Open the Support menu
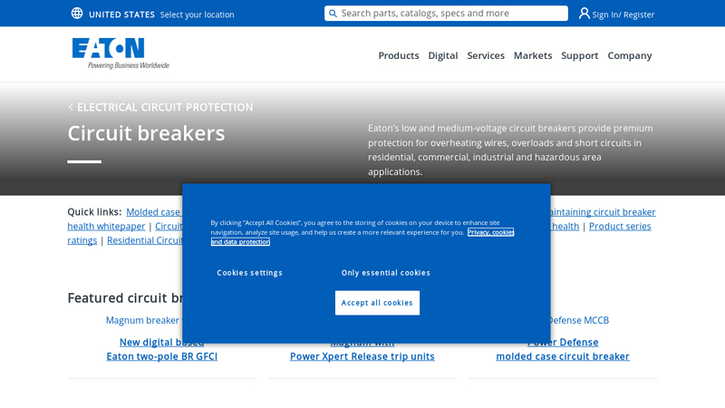Image resolution: width=725 pixels, height=408 pixels. 579,55
